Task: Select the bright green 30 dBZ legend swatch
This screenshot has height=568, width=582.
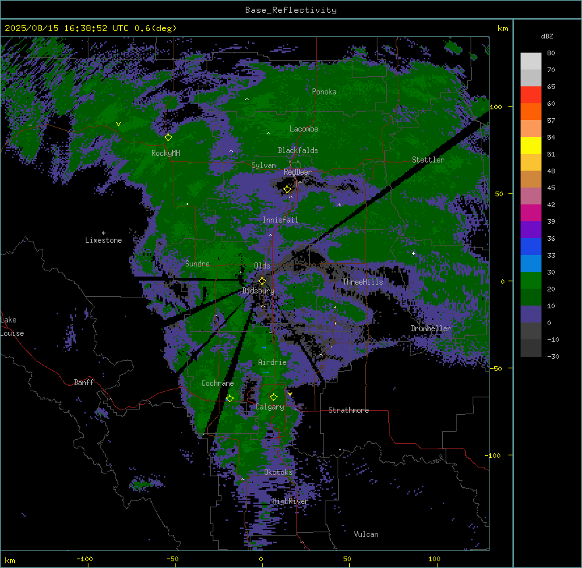Action: tap(531, 281)
